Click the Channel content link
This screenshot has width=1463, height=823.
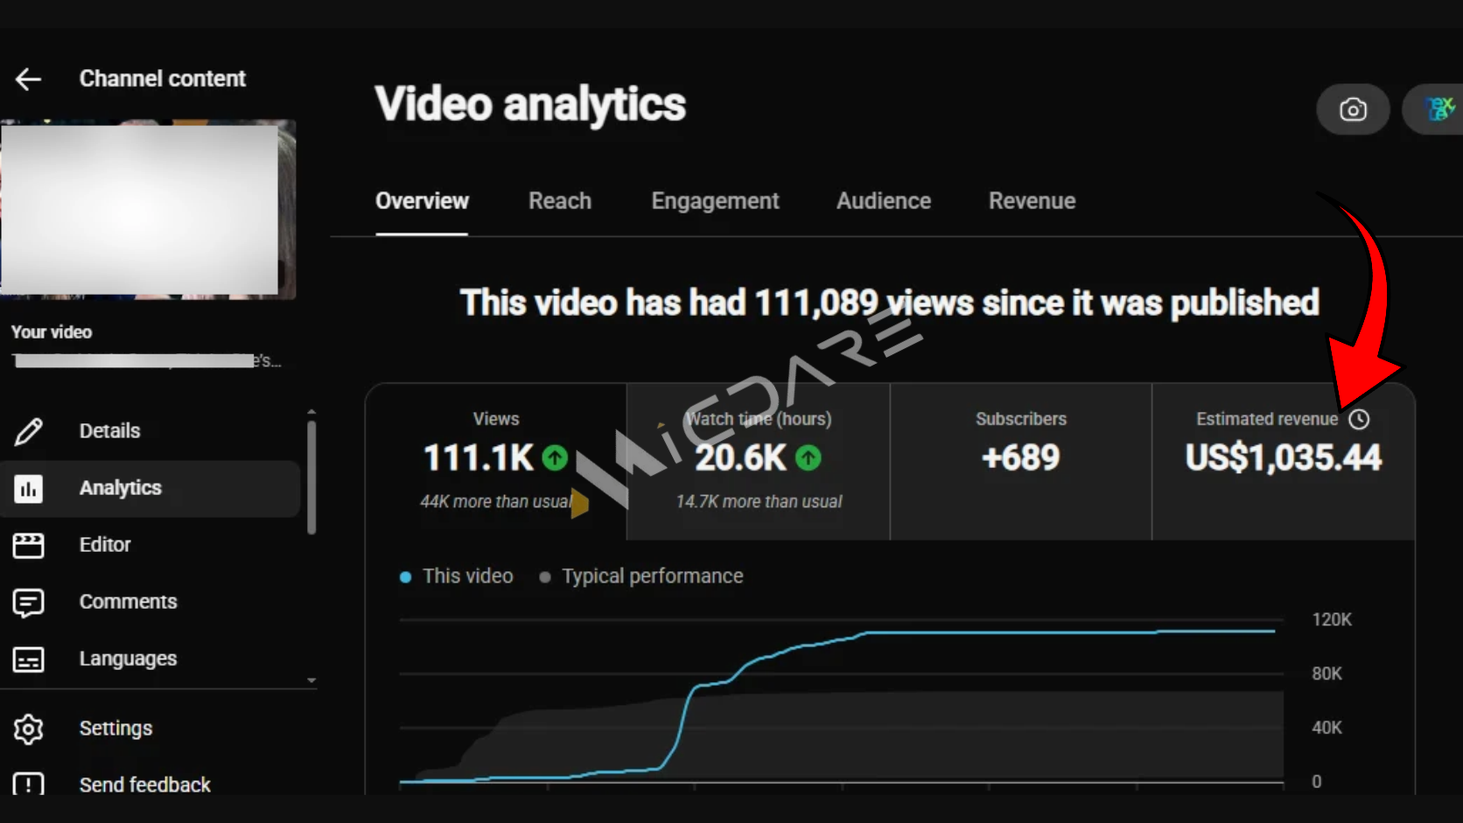coord(163,79)
